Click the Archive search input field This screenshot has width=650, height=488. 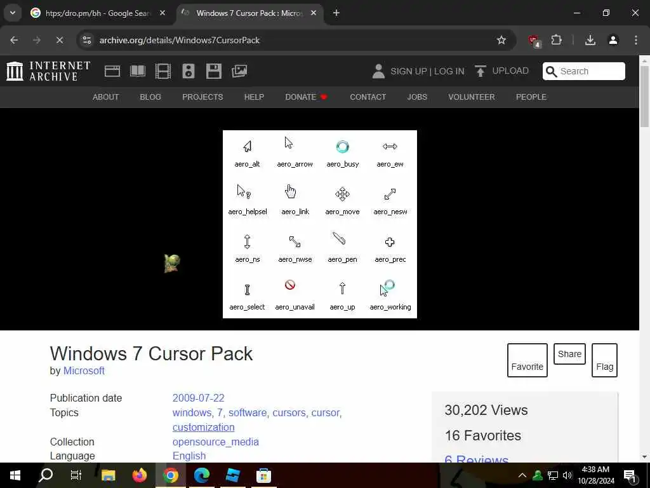point(584,71)
